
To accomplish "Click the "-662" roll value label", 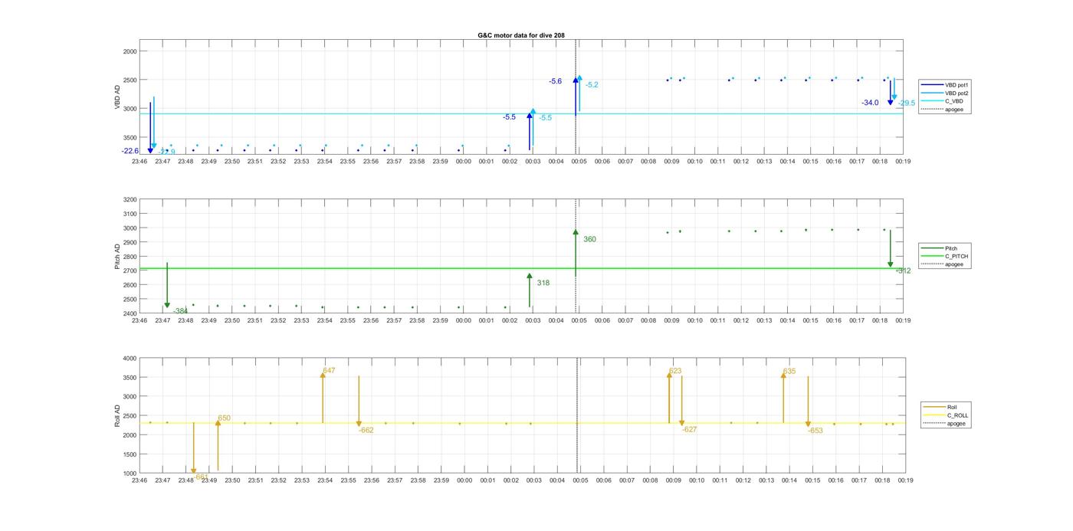I will [366, 431].
